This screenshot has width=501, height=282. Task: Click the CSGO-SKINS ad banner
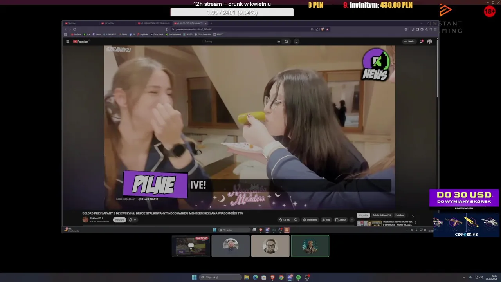click(466, 225)
